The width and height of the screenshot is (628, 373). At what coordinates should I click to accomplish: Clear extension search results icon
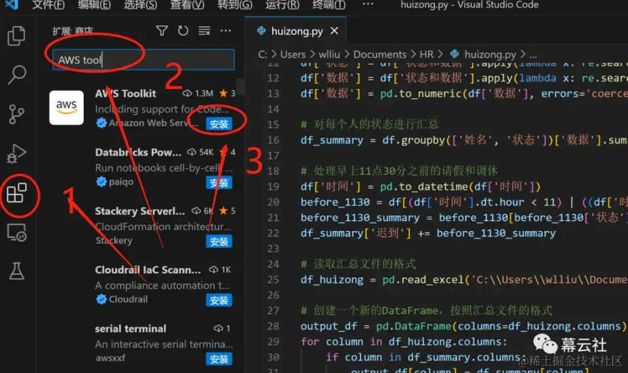point(204,31)
